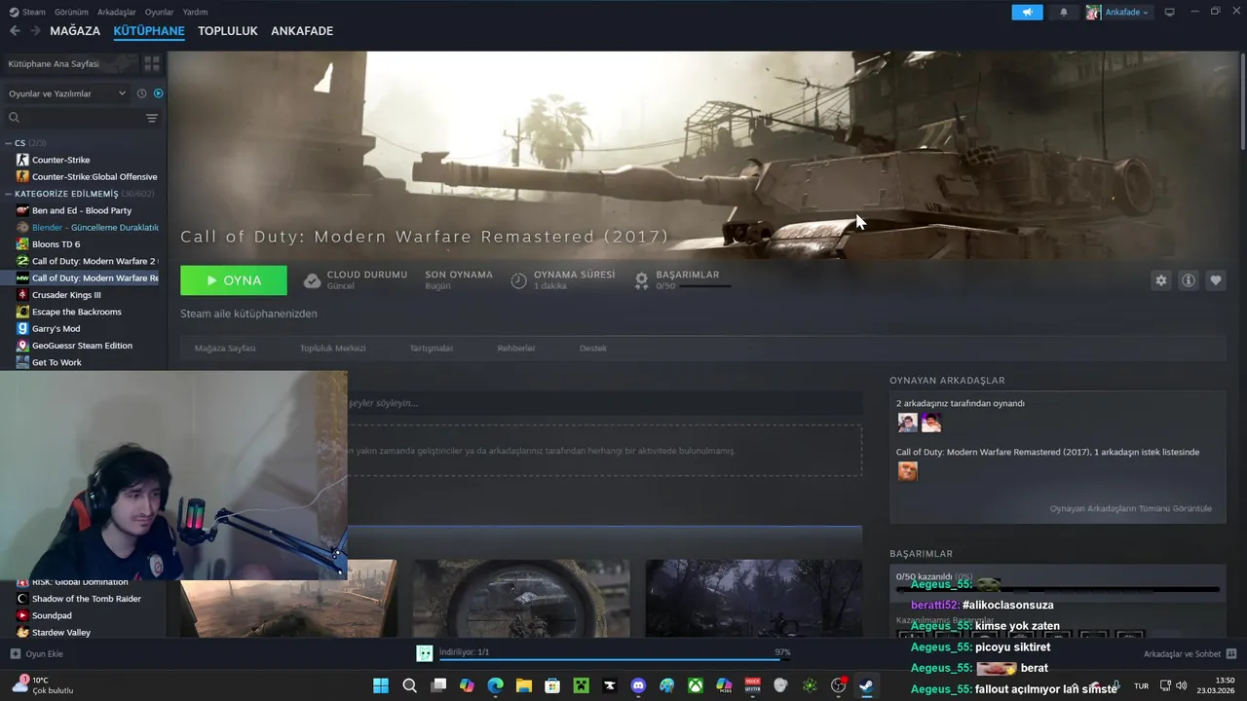Click the Steam taskbar icon
This screenshot has width=1247, height=701.
tap(866, 685)
